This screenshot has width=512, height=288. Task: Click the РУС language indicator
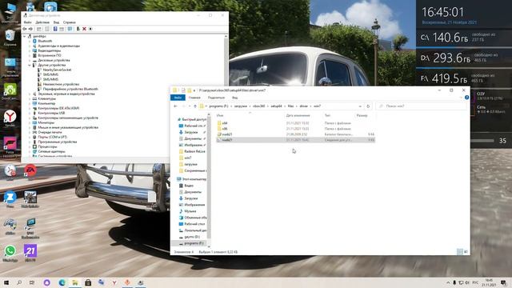pos(475,282)
